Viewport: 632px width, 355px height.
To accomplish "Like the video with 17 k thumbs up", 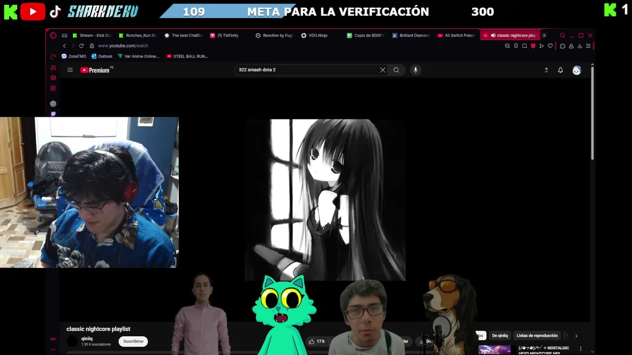I will (316, 341).
